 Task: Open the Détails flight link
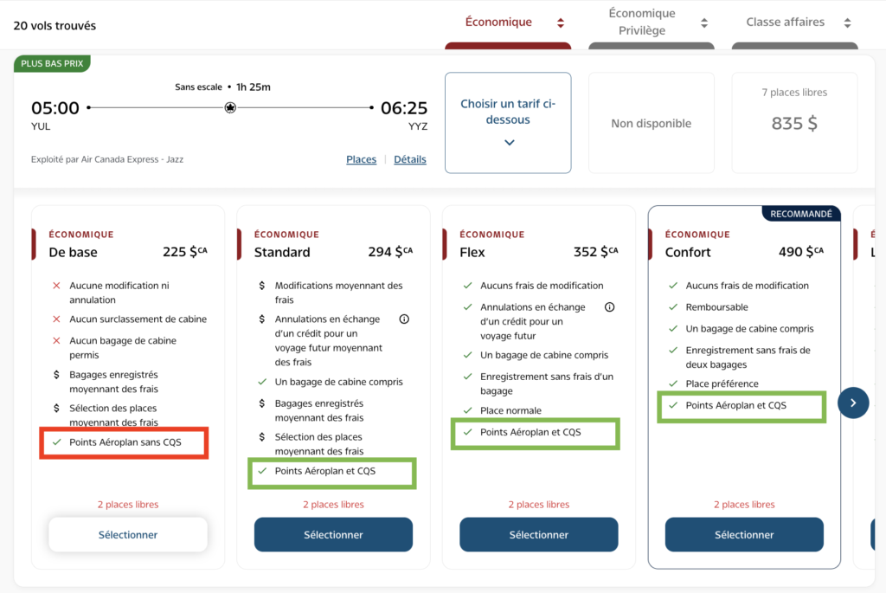(410, 159)
